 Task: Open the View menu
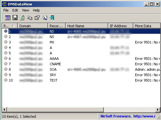coord(25,10)
